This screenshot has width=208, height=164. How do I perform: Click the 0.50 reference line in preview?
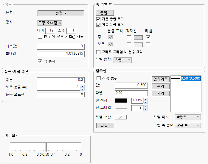[46, 147]
